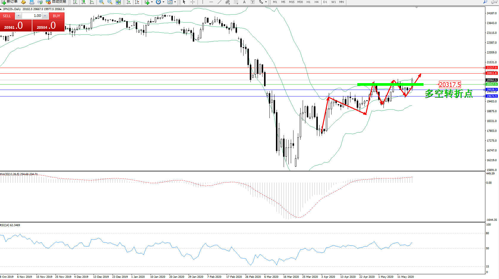499x279 pixels.
Task: Toggle AutoTrading (自动交易) on the toolbar
Action: (x=56, y=2)
